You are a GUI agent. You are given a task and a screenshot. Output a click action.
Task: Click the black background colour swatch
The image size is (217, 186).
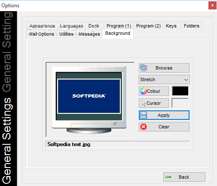[x=180, y=91]
